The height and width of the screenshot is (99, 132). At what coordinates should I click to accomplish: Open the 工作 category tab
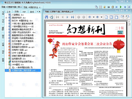(8, 12)
